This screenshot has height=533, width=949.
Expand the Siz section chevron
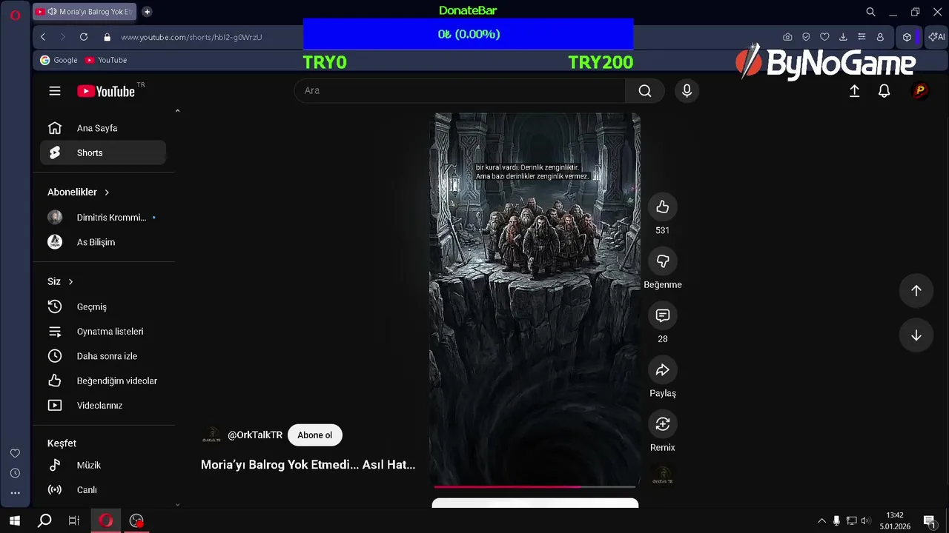coord(70,282)
